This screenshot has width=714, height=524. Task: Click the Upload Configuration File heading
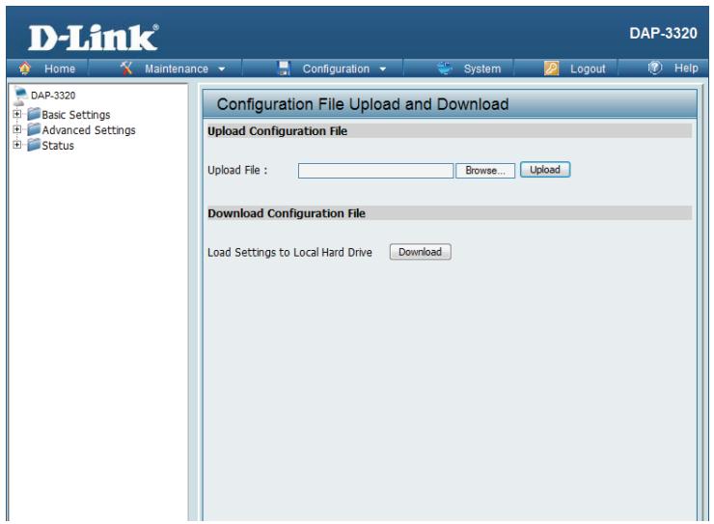(277, 131)
